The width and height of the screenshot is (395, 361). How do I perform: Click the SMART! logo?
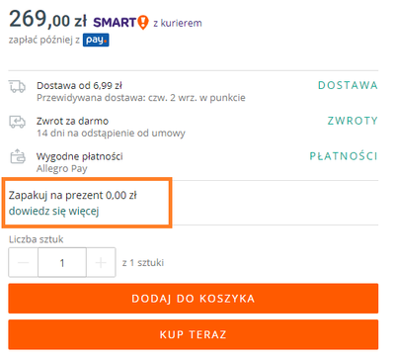point(120,23)
